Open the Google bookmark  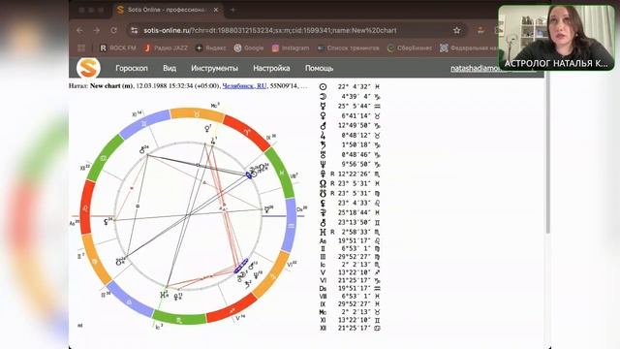click(249, 48)
